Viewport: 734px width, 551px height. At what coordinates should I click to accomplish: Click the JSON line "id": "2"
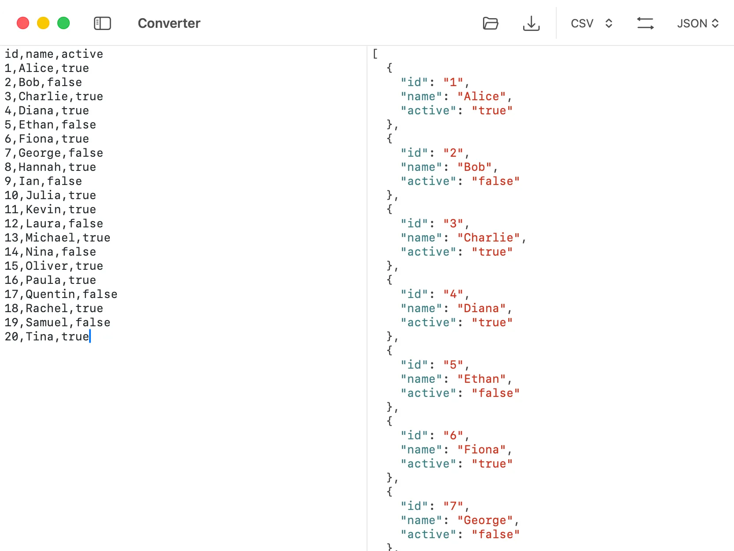[x=435, y=153]
